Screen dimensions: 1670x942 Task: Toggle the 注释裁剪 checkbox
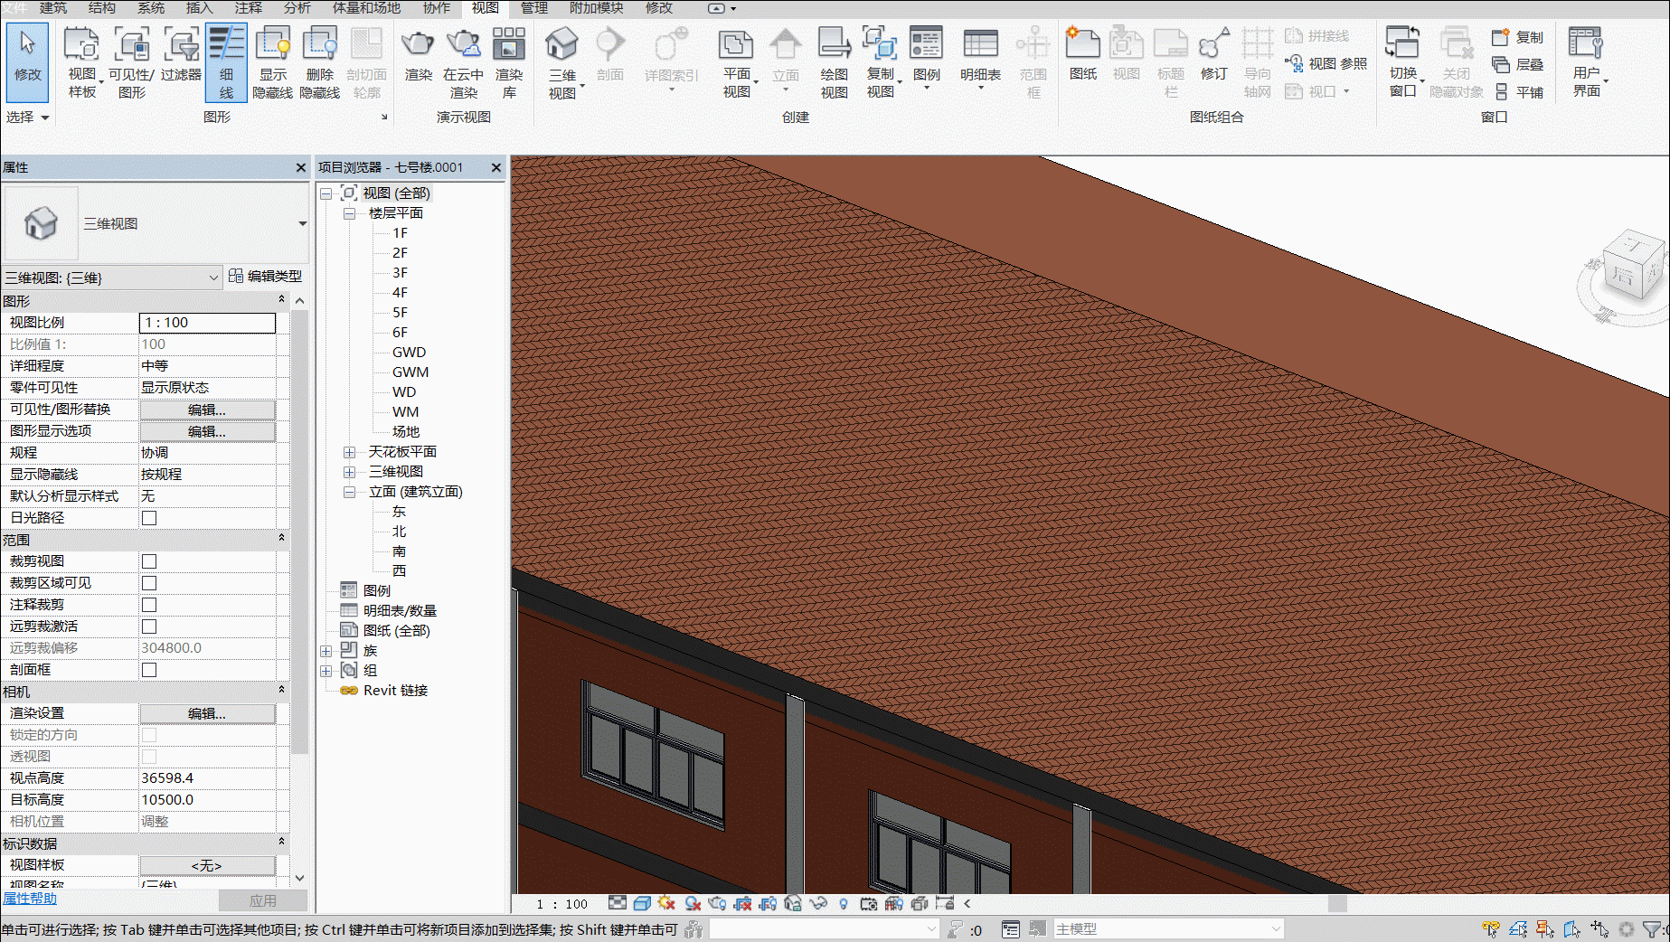tap(149, 605)
